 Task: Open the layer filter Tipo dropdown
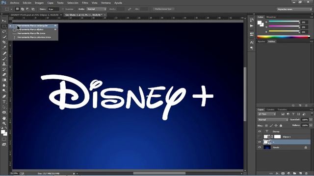[x=267, y=114]
